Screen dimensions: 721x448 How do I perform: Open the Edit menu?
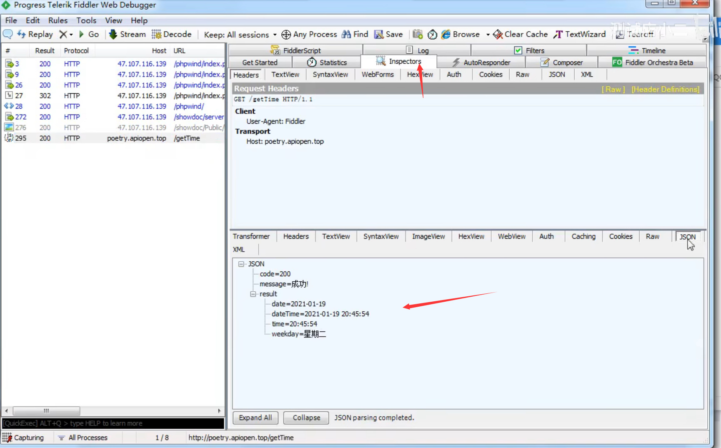tap(33, 20)
